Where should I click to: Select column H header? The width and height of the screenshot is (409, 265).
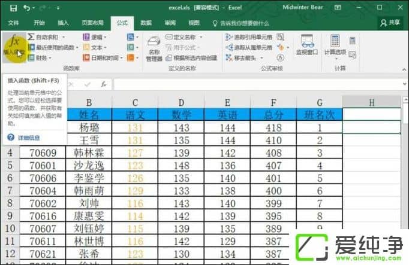click(372, 103)
